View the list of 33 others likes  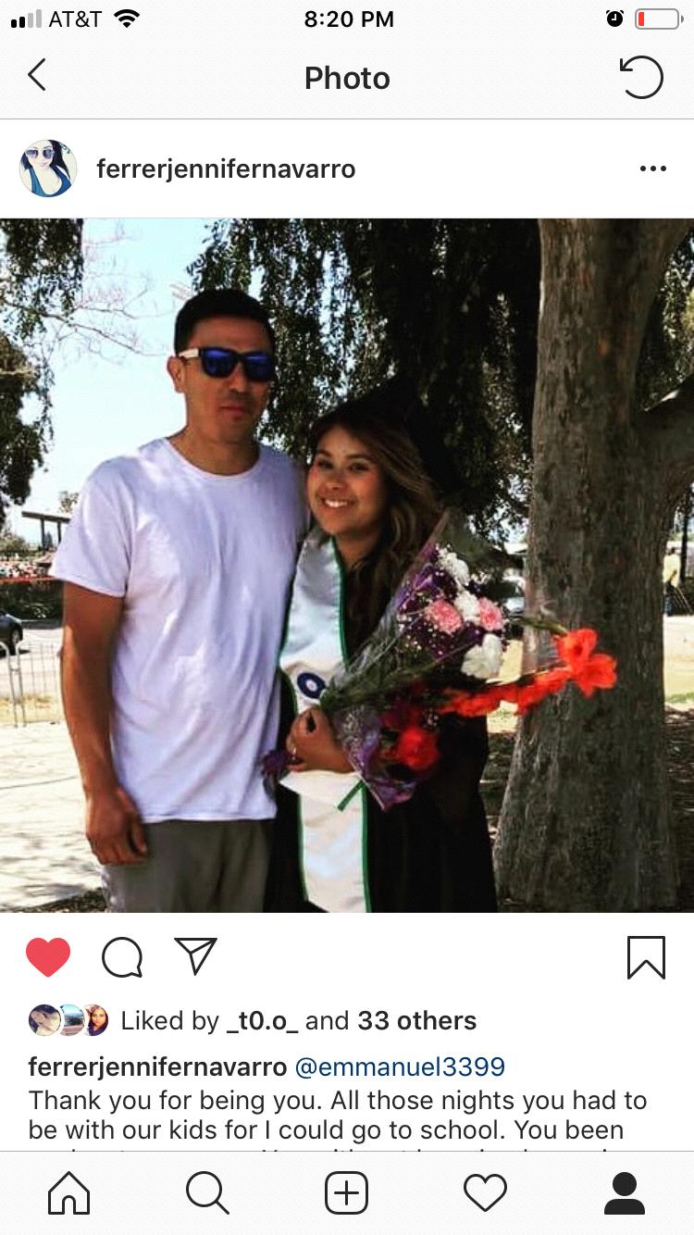pyautogui.click(x=417, y=1020)
